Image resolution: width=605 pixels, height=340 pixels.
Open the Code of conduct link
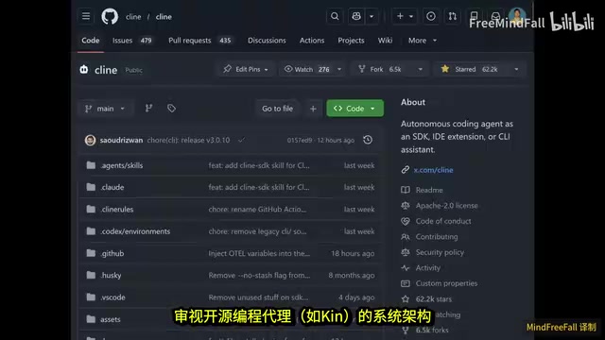pos(443,221)
